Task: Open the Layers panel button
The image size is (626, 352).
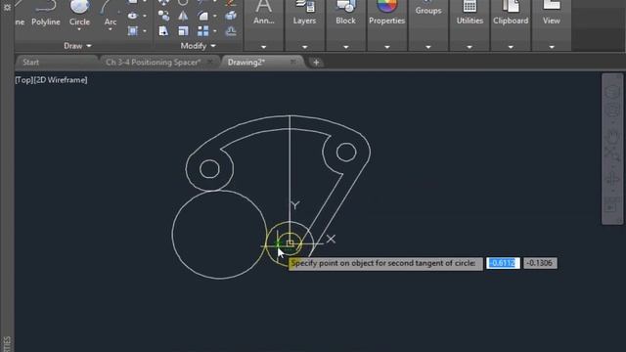Action: coord(304,13)
